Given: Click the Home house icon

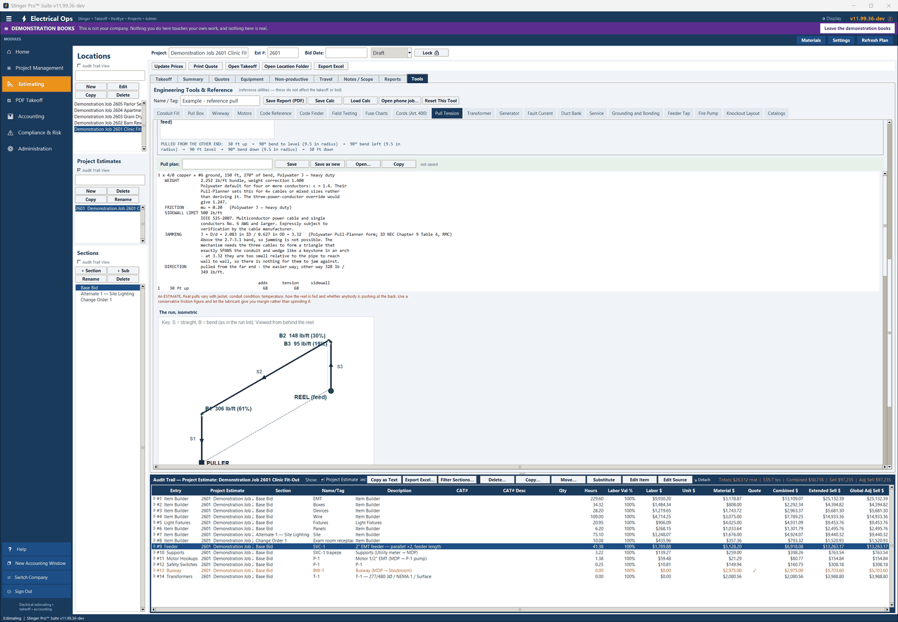Looking at the screenshot, I should 10,52.
